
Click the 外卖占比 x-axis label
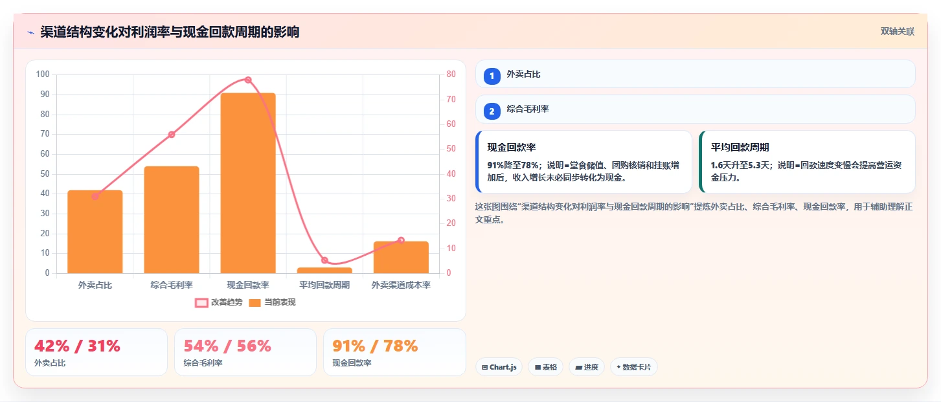point(95,285)
